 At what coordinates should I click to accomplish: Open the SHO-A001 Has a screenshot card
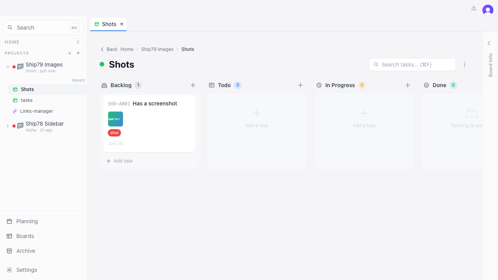click(x=149, y=124)
